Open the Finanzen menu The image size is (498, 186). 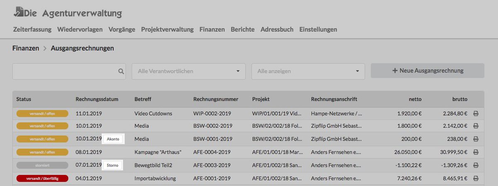tap(212, 29)
